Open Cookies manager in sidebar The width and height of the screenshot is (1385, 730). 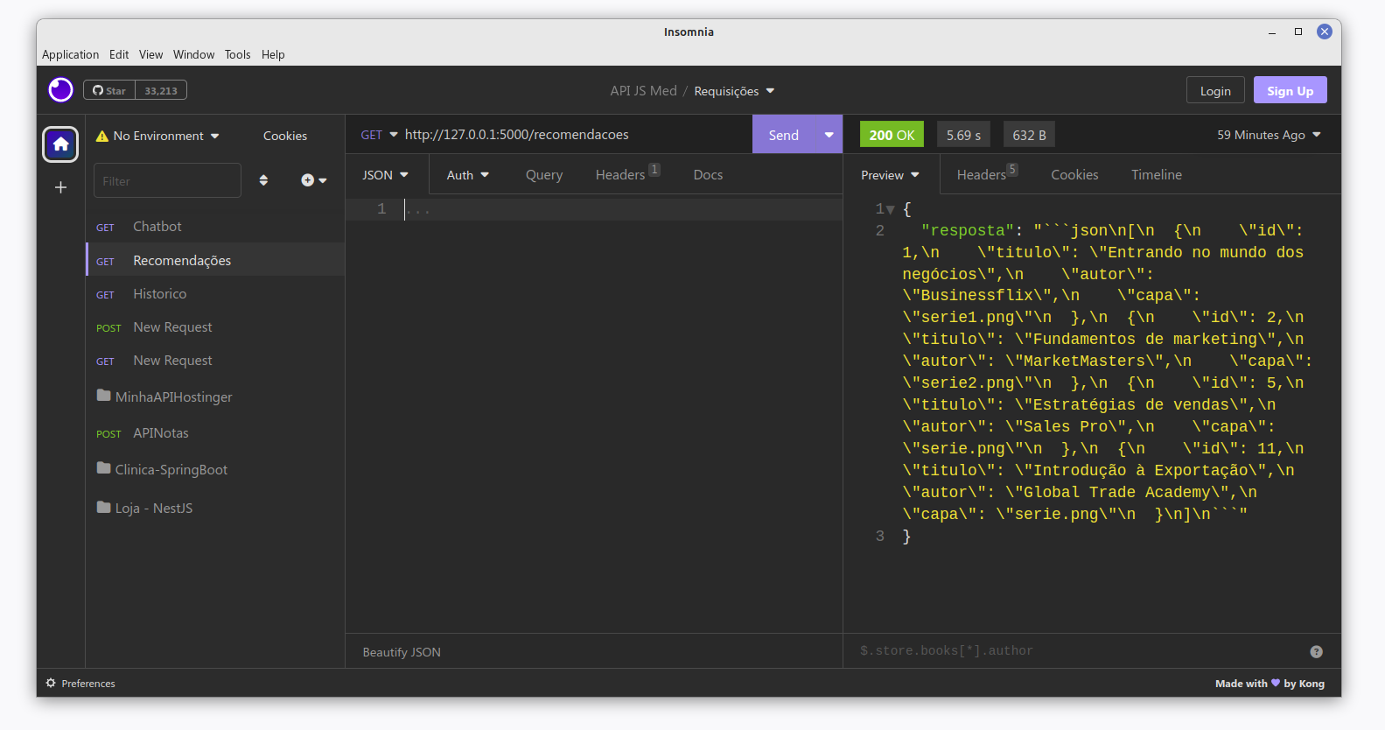tap(285, 136)
